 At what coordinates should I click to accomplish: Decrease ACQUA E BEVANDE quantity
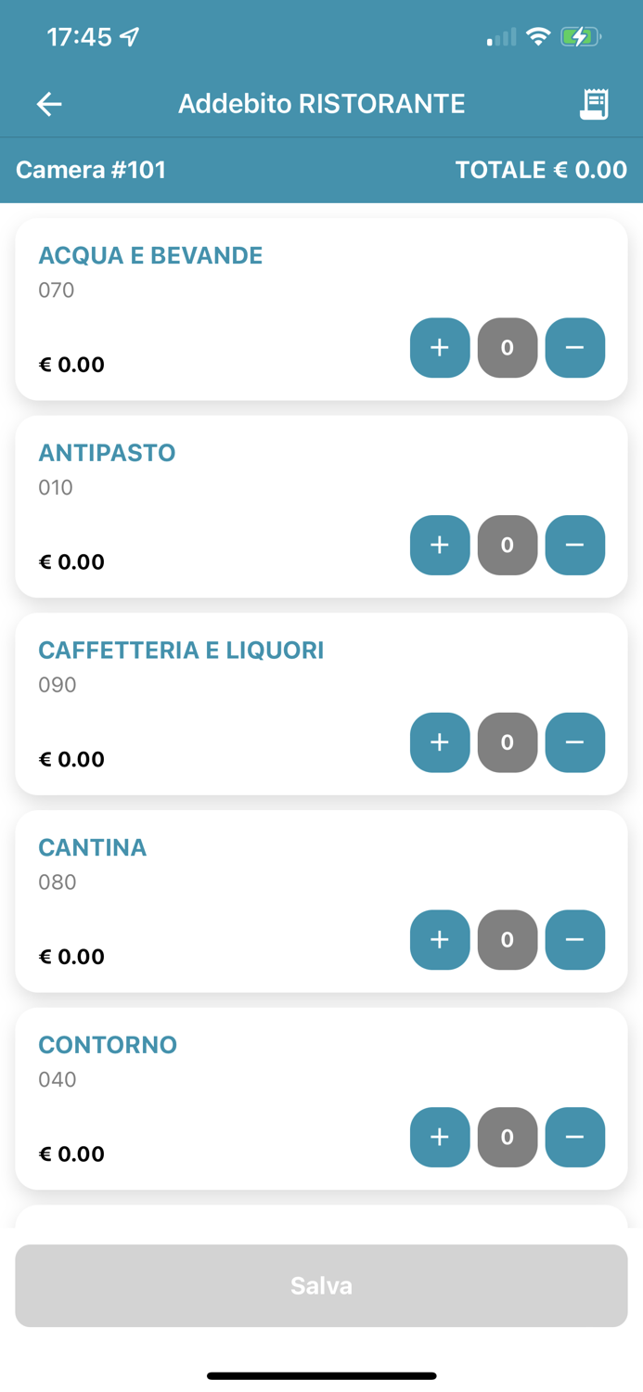574,348
